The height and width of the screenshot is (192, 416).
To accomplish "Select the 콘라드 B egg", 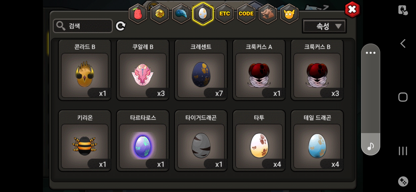I will [x=85, y=70].
